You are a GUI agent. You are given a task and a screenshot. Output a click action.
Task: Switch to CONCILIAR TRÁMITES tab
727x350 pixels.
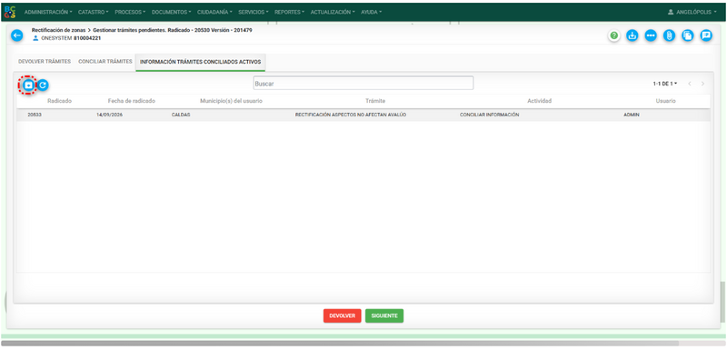pyautogui.click(x=105, y=61)
